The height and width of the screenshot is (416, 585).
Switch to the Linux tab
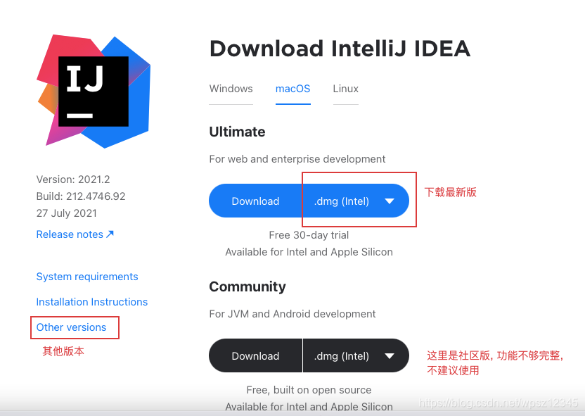(x=345, y=89)
